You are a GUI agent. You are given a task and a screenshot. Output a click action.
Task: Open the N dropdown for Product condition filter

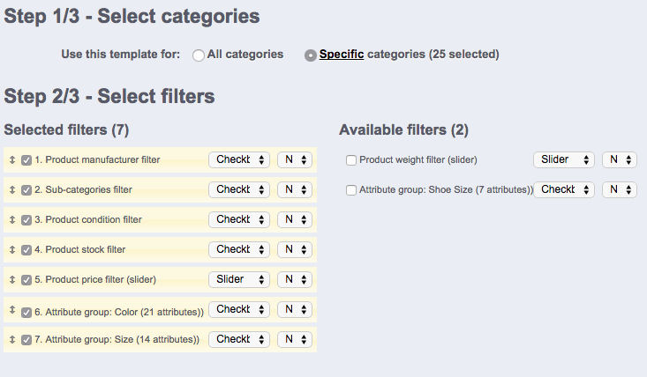coord(294,219)
